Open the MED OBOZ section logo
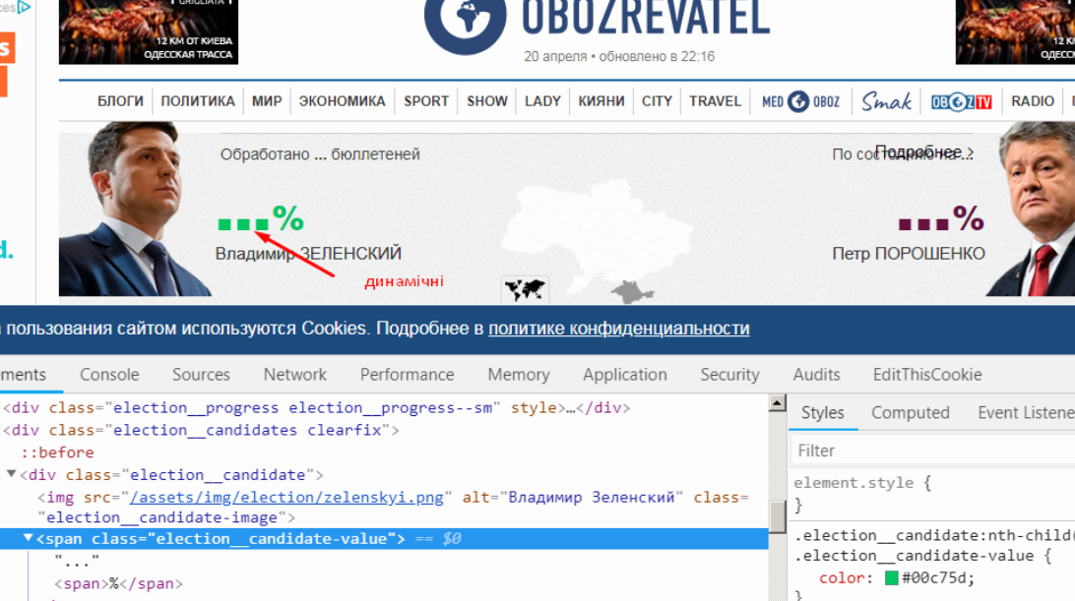Screen dimensions: 1075x601 point(800,101)
